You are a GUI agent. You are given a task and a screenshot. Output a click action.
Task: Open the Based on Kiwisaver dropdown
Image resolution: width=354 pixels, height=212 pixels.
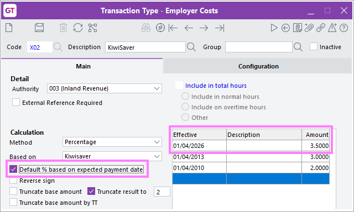(157, 156)
